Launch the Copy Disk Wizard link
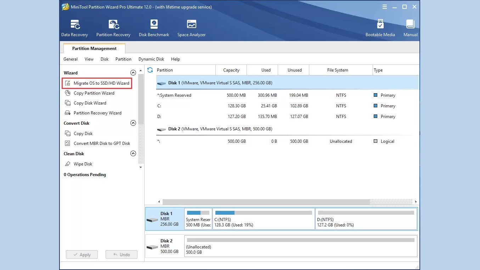The width and height of the screenshot is (480, 270). click(90, 103)
